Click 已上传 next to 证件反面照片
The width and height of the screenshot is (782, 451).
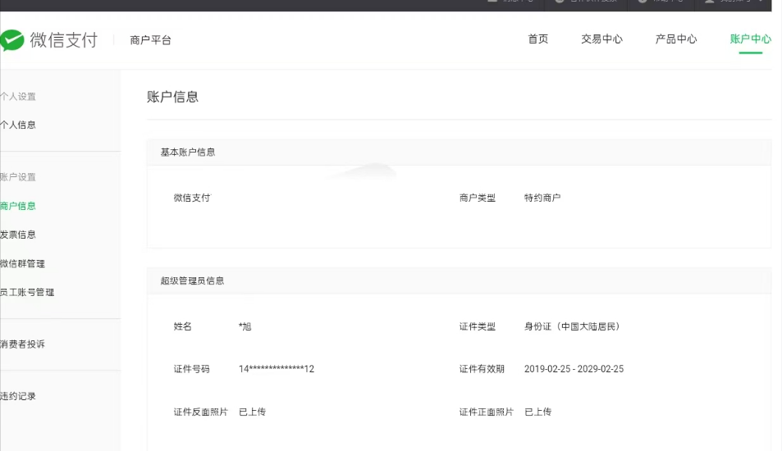click(253, 412)
